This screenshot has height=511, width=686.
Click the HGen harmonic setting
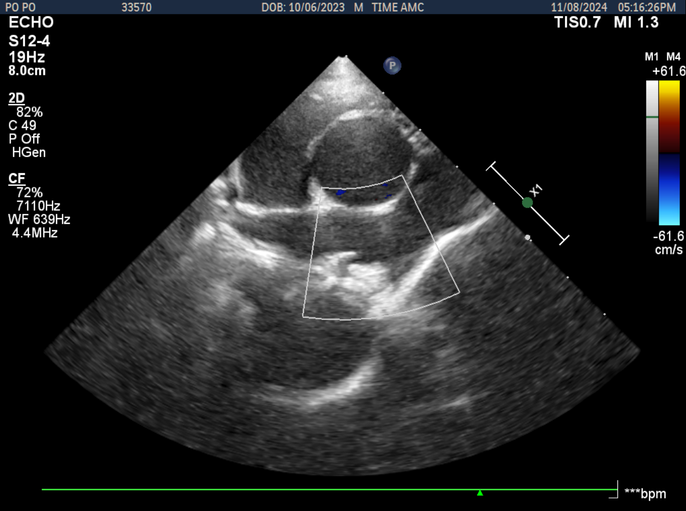point(29,152)
